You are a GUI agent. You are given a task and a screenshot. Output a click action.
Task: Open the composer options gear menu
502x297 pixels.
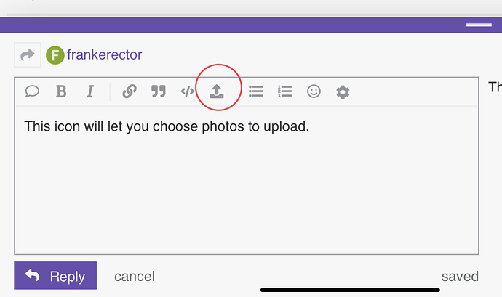point(343,91)
